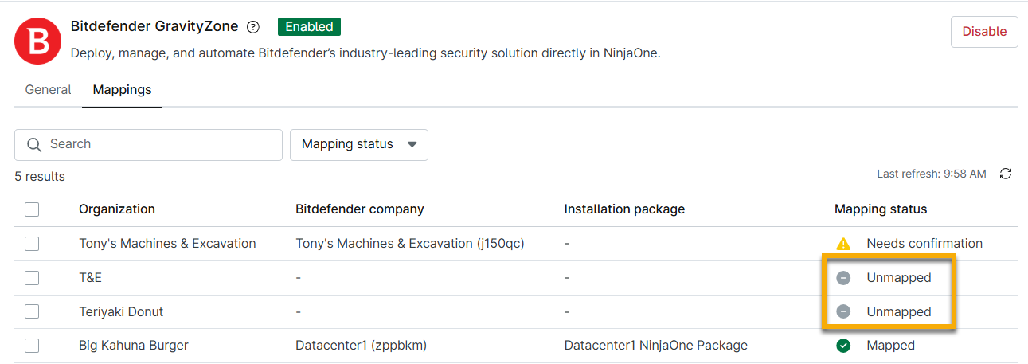The image size is (1028, 364).
Task: Check the Big Kahuna Burger row checkbox
Action: click(32, 346)
